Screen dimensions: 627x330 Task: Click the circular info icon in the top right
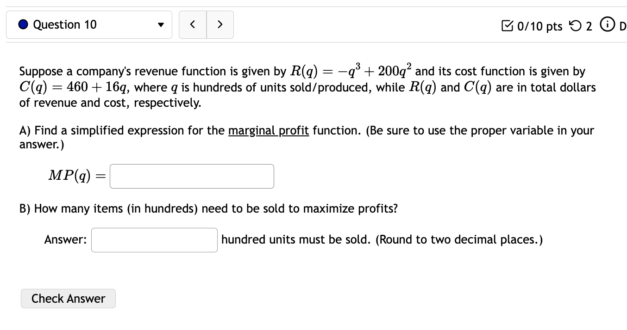pos(607,24)
